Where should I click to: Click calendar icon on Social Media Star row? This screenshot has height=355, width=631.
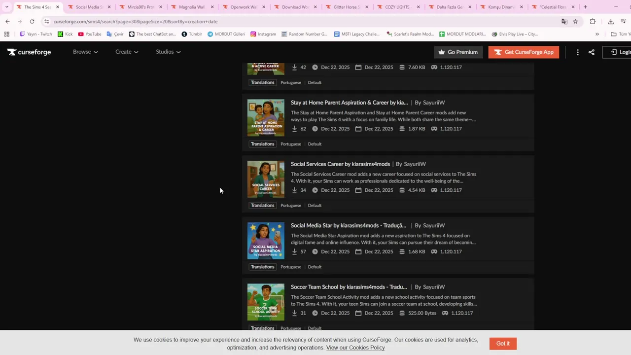358,251
